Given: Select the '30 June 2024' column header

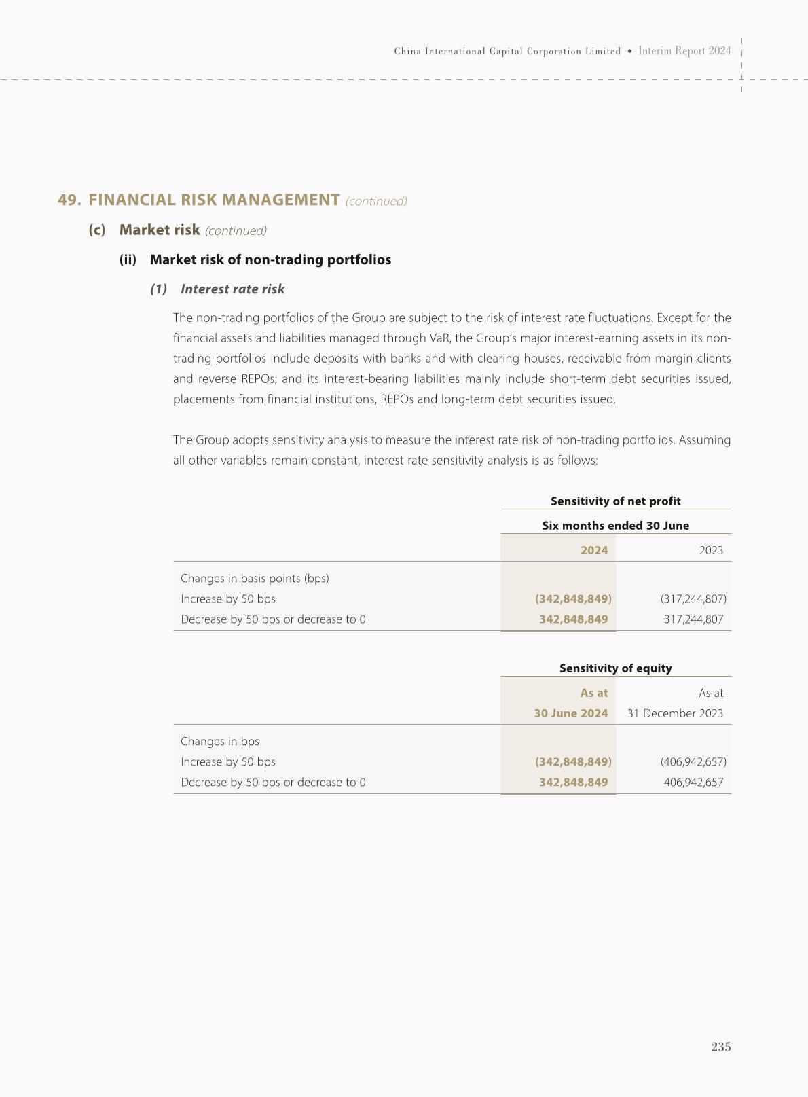Looking at the screenshot, I should (570, 713).
